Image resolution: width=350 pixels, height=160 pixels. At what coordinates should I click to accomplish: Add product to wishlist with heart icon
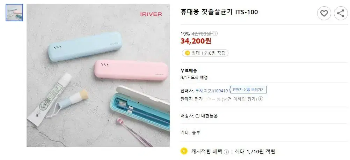pyautogui.click(x=324, y=14)
